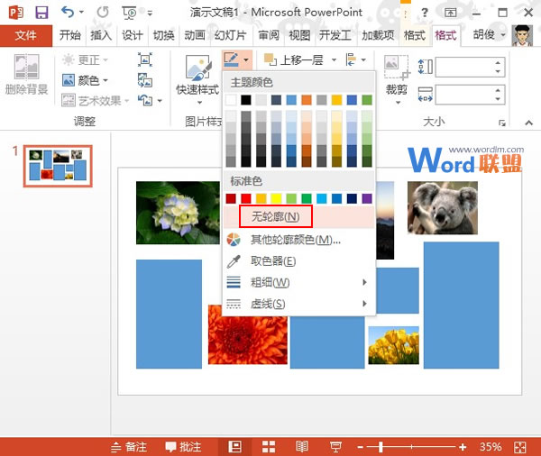
Task: Pick black theme color swatch
Action: click(x=246, y=100)
